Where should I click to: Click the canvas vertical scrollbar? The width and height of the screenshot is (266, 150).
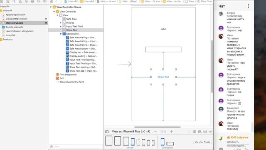[212, 66]
